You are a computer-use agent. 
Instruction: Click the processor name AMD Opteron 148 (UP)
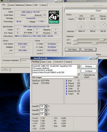pos(31,12)
